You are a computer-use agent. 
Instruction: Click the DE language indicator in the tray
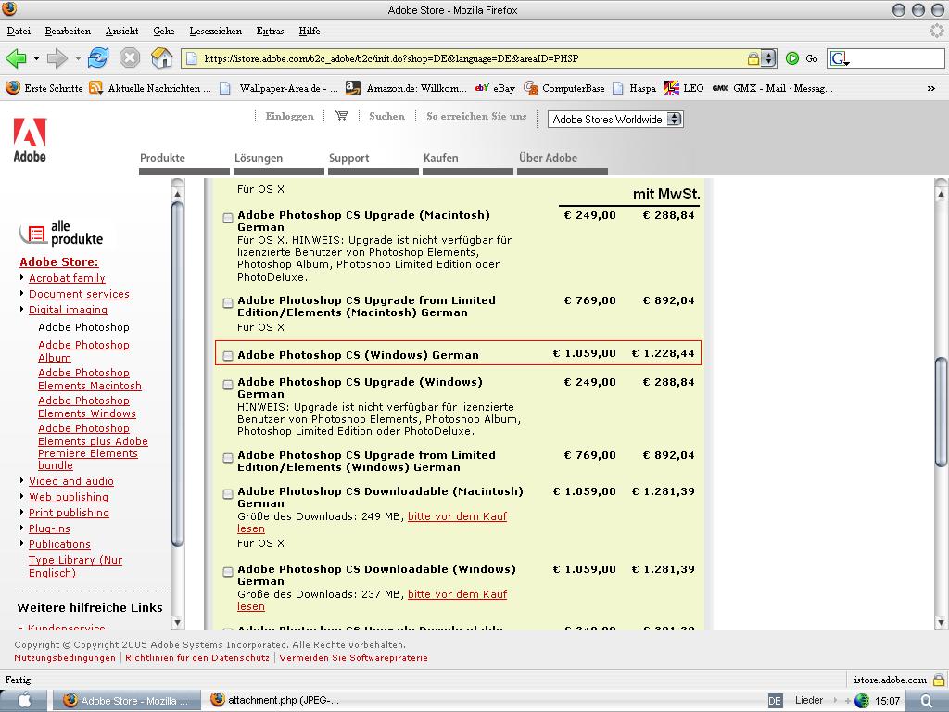775,701
